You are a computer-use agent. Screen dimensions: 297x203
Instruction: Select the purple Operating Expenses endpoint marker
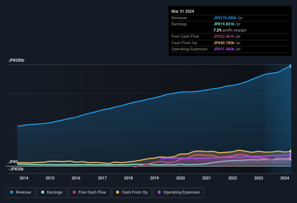click(x=291, y=155)
